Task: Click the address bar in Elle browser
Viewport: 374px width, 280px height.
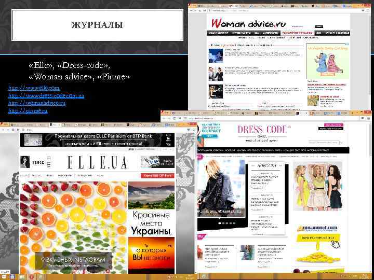Action: click(103, 130)
